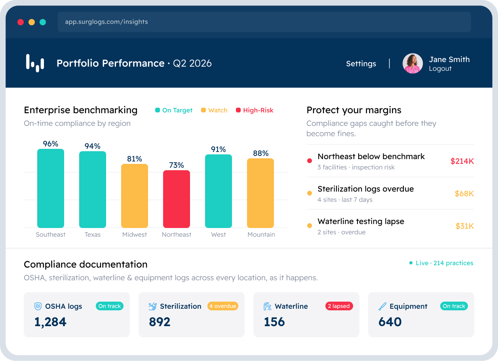Screen dimensions: 498x361
Task: Click the Live · 214 practices indicator
Action: pyautogui.click(x=441, y=263)
